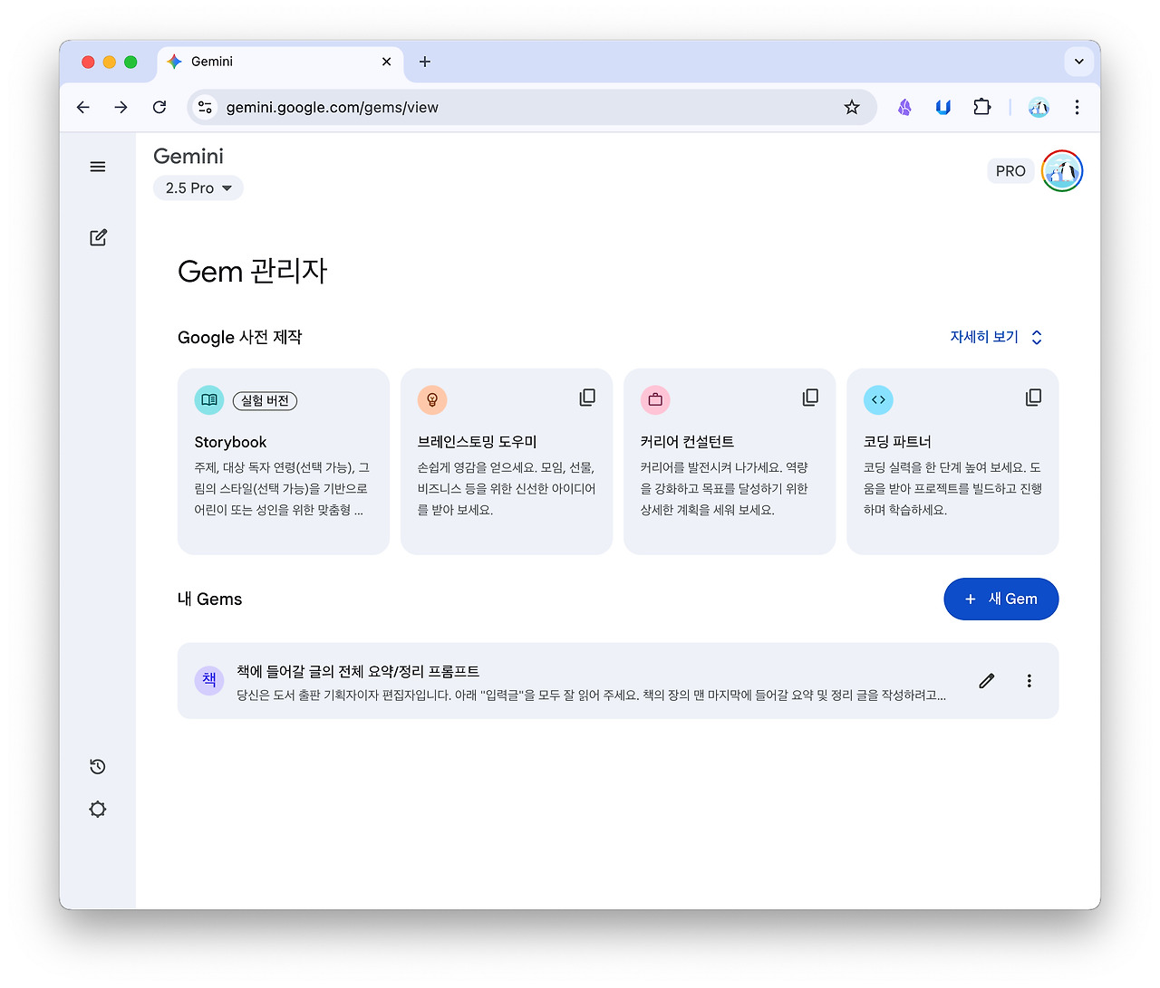
Task: Click the gem prompt description starting 당신은 도서
Action: pyautogui.click(x=591, y=695)
